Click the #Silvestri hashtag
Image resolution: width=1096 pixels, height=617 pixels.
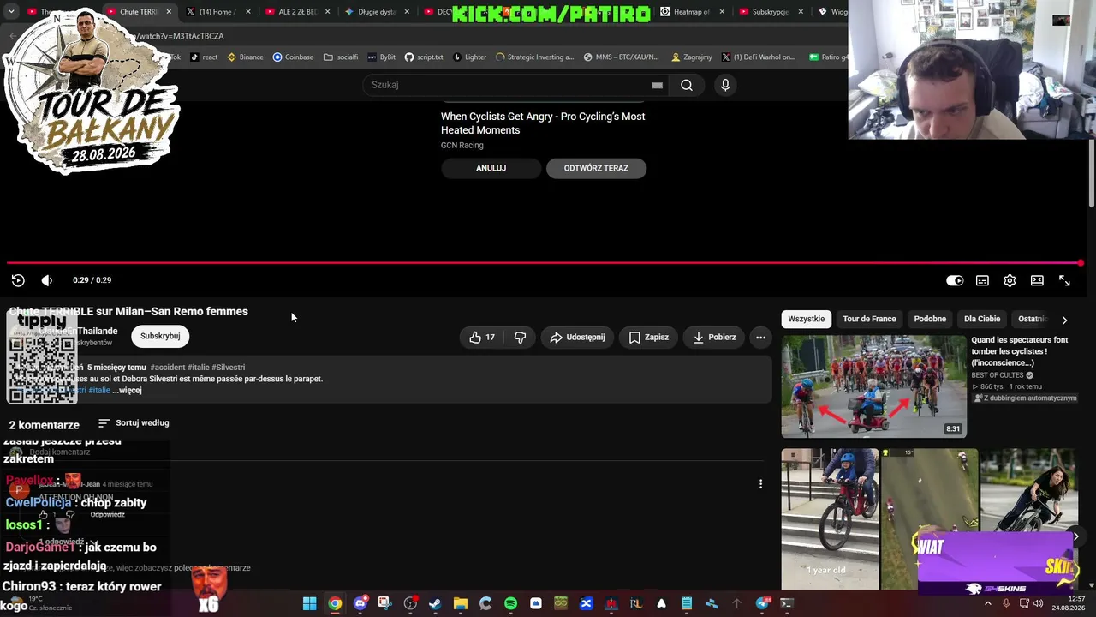[229, 368]
